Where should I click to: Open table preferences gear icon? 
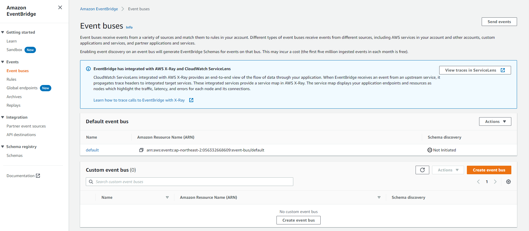coord(508,182)
